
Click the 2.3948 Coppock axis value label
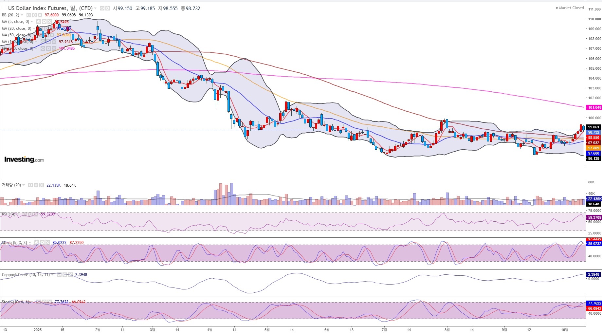point(593,274)
